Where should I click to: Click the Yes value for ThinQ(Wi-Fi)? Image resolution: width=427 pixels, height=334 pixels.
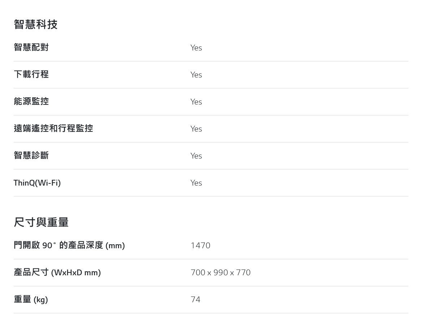(196, 183)
